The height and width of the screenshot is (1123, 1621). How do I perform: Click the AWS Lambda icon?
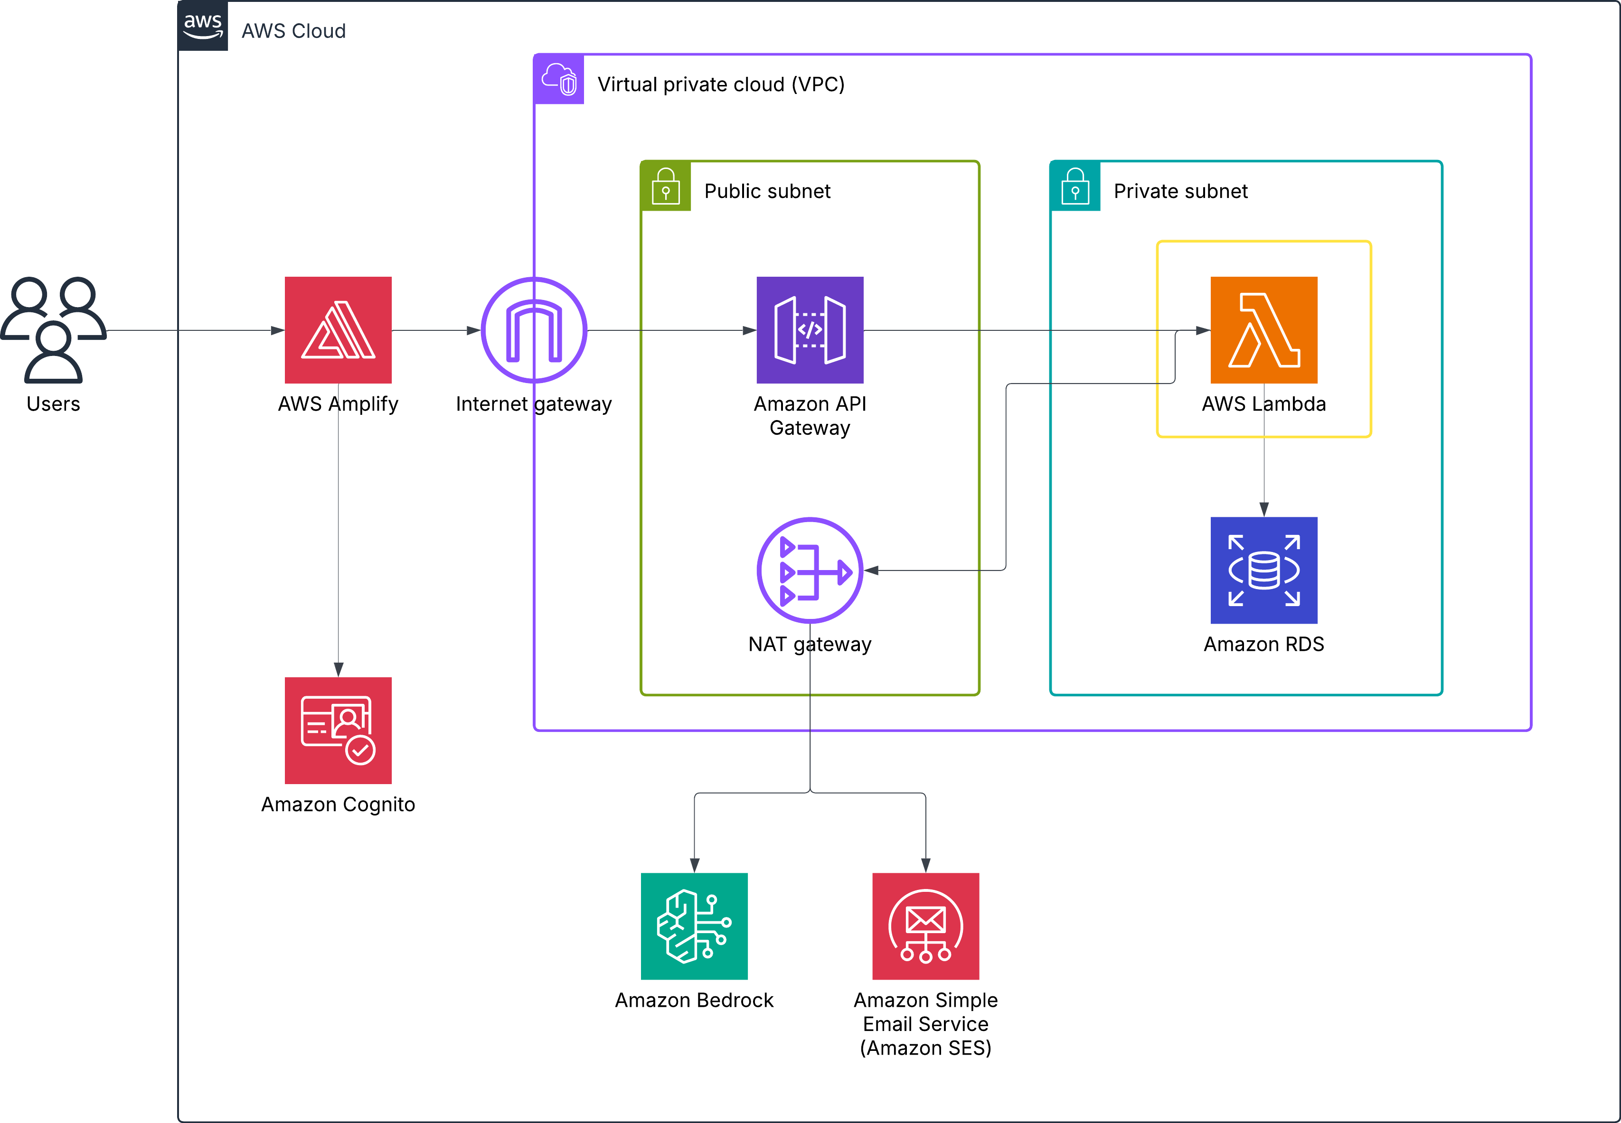[1263, 329]
